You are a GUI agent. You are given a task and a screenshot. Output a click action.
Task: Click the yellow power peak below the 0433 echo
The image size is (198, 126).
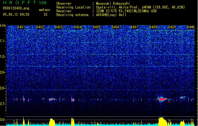point(52,122)
